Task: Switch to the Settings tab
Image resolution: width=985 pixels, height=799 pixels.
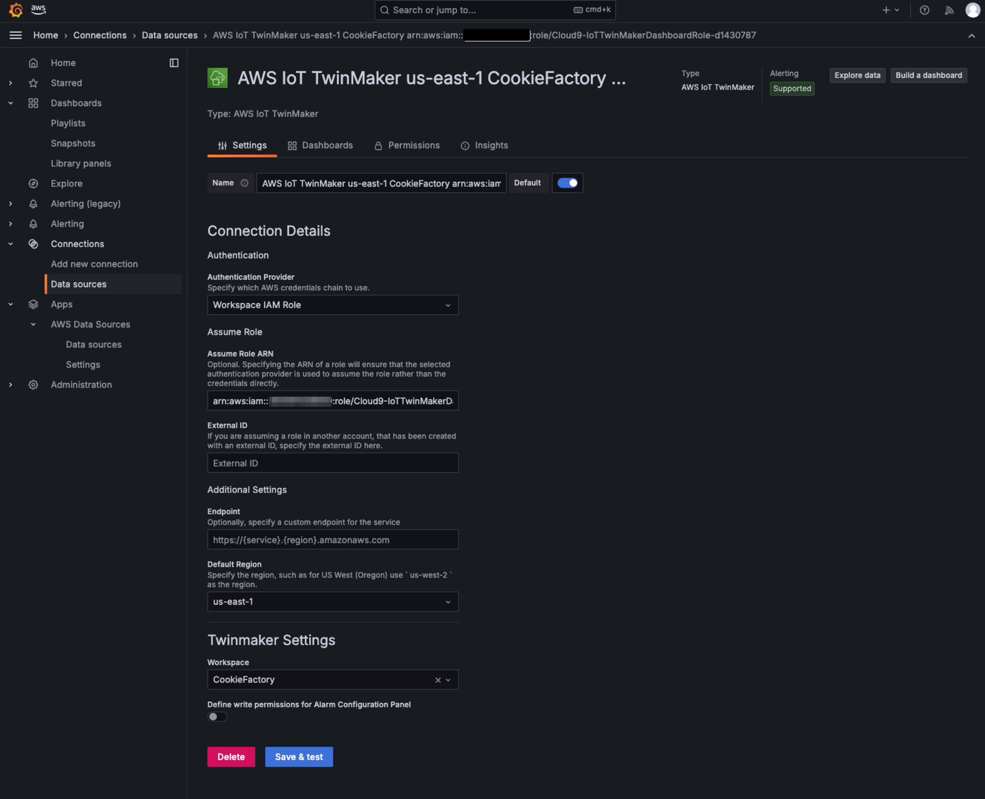Action: 242,145
